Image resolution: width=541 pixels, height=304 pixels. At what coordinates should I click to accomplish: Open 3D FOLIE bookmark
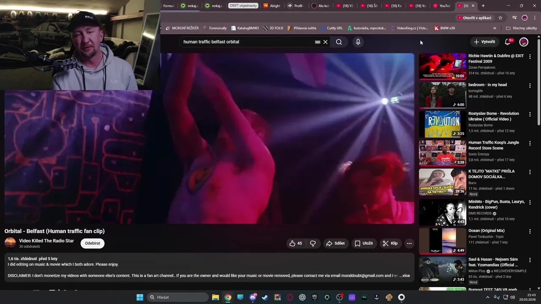tap(273, 28)
